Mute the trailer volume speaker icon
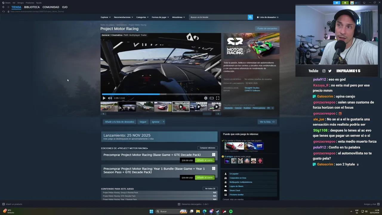The width and height of the screenshot is (382, 215). point(110,98)
